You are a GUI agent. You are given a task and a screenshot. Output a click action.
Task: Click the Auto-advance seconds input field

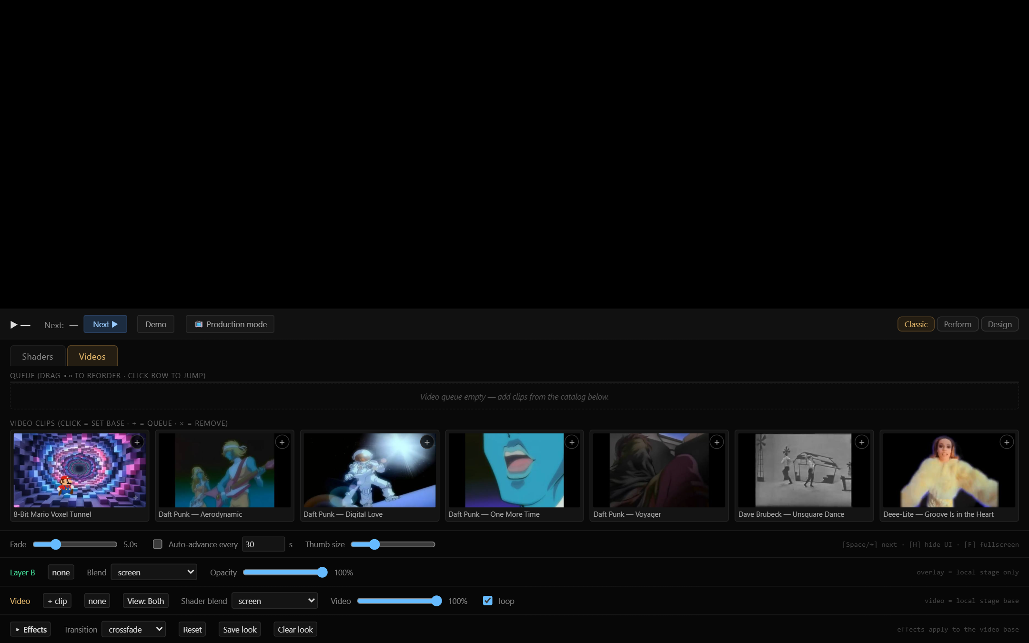coord(263,544)
